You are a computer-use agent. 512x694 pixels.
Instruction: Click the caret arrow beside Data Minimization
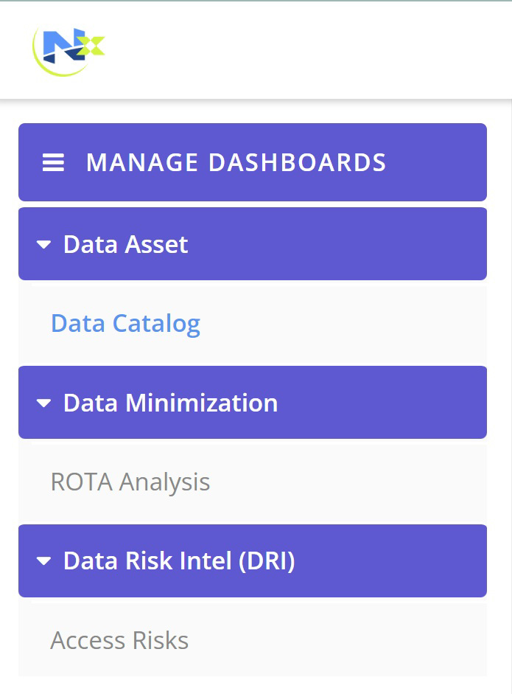click(43, 403)
